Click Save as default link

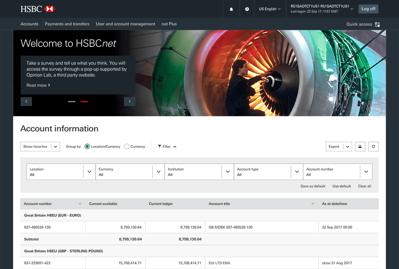313,186
